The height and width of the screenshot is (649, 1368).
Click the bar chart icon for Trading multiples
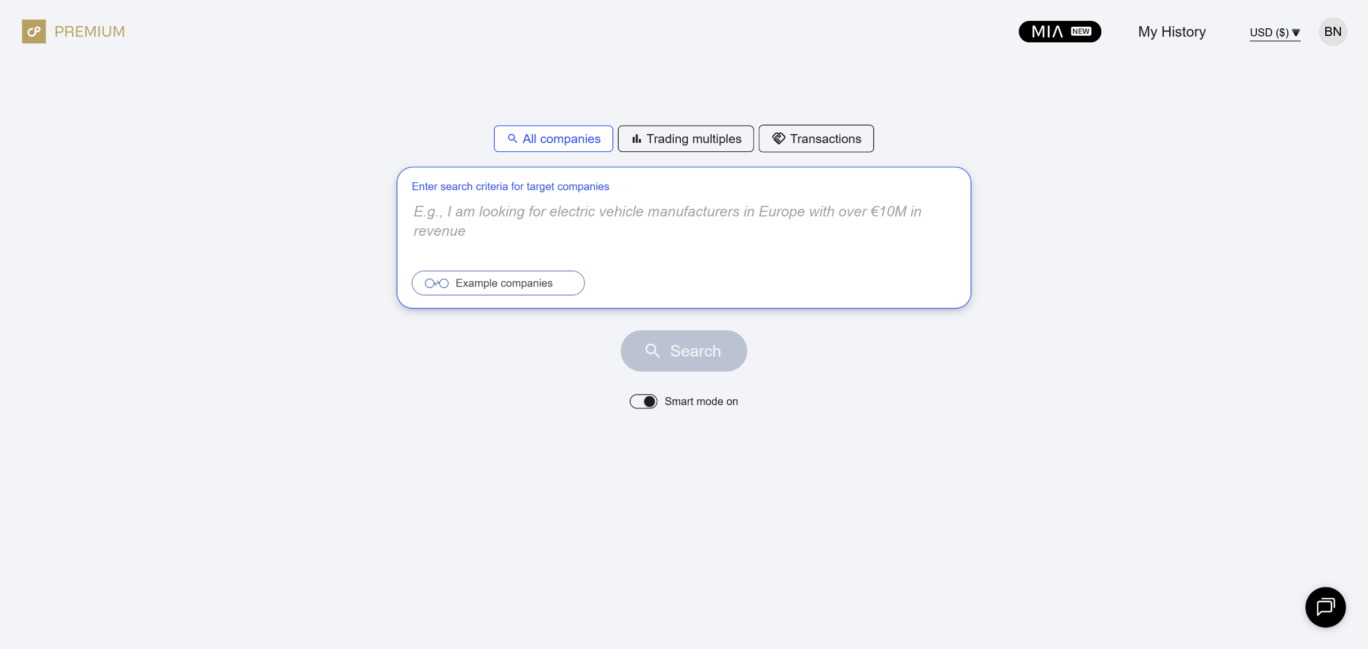point(636,139)
